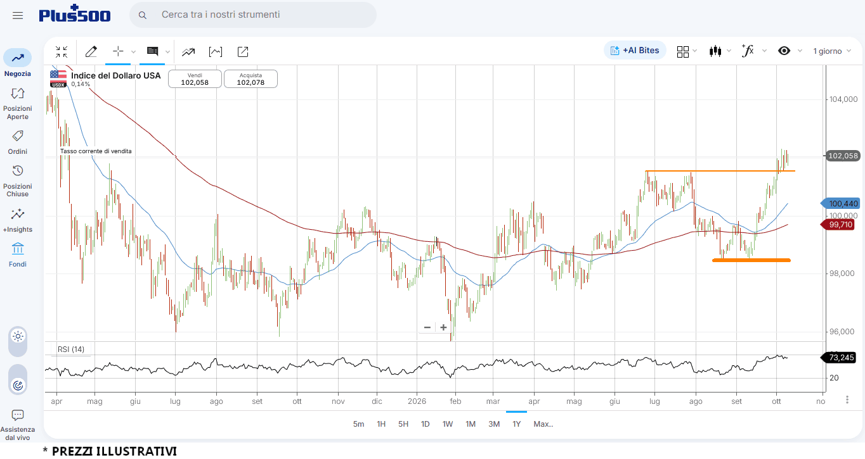Open the hamburger main menu
This screenshot has height=459, width=865.
coord(18,15)
